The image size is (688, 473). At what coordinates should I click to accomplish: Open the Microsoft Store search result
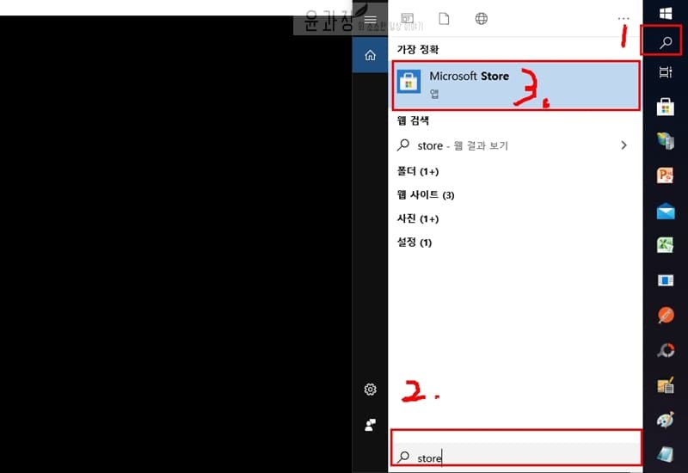516,85
